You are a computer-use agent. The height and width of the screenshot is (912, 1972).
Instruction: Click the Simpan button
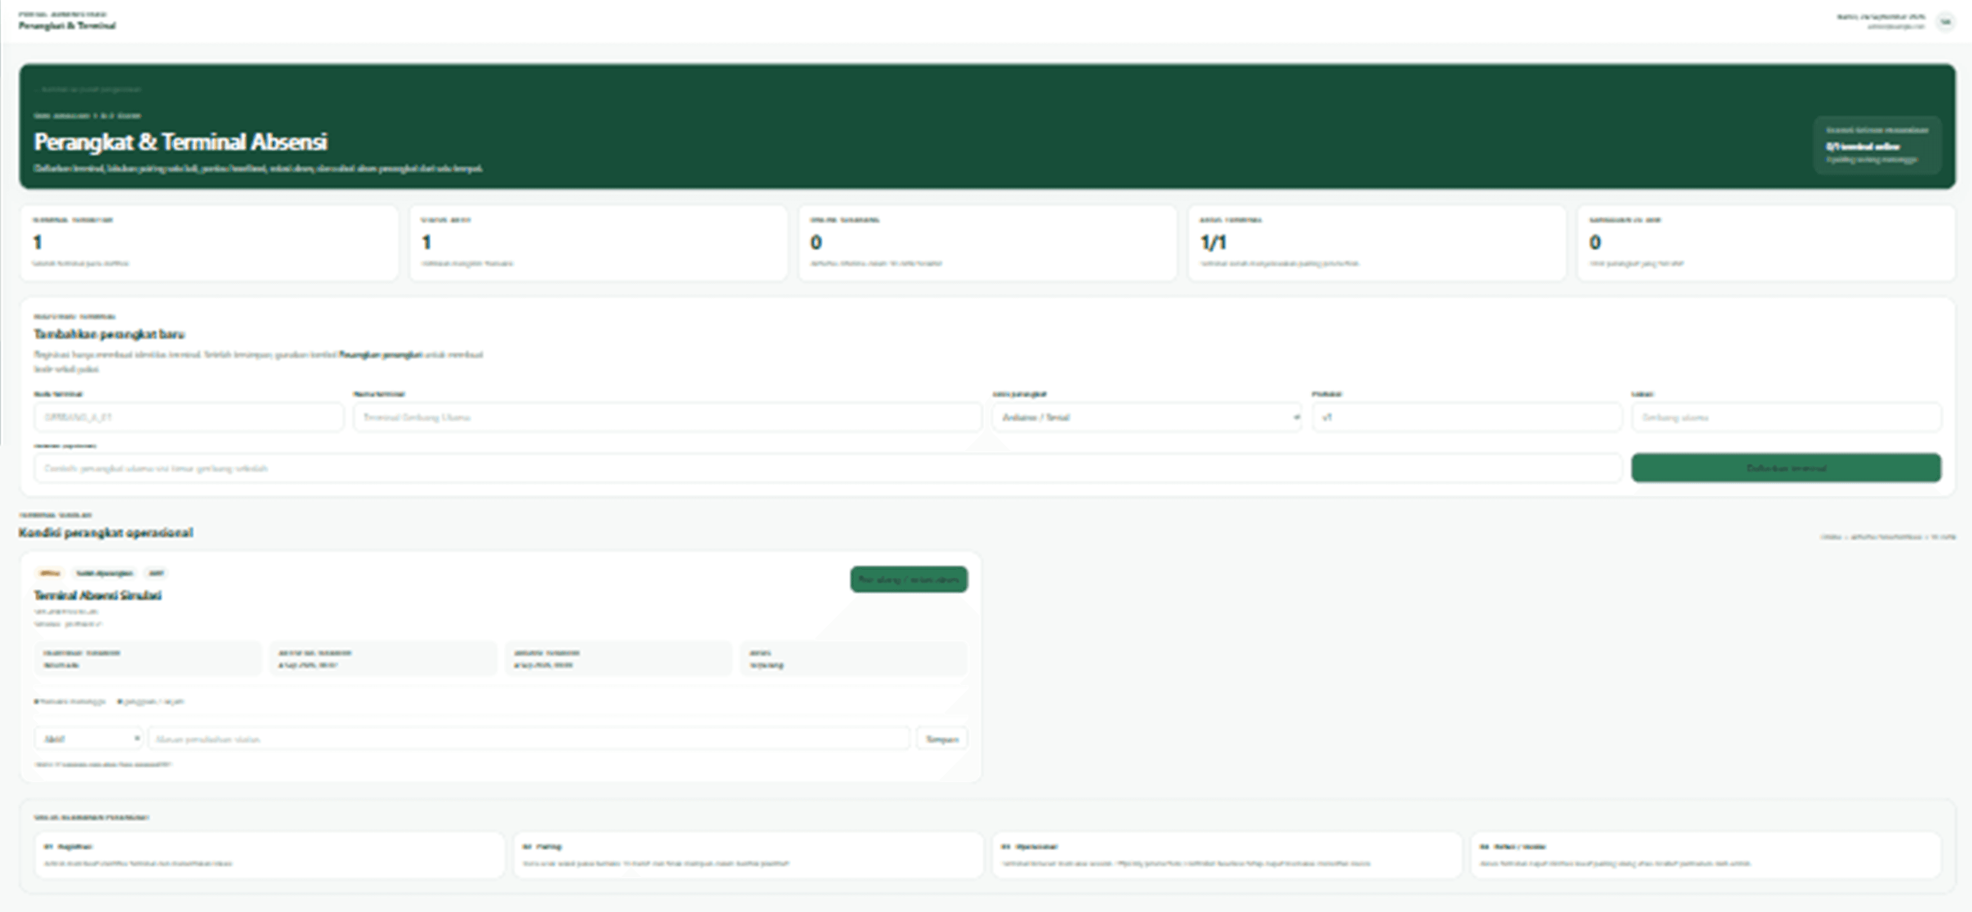942,738
